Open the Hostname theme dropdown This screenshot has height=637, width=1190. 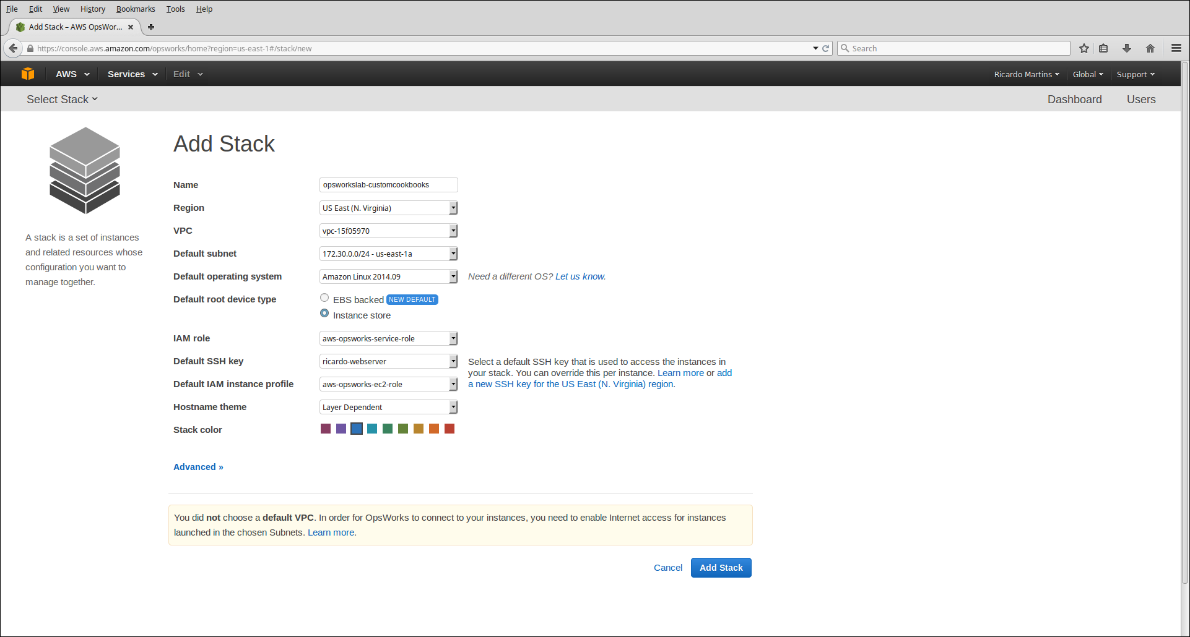pyautogui.click(x=388, y=407)
